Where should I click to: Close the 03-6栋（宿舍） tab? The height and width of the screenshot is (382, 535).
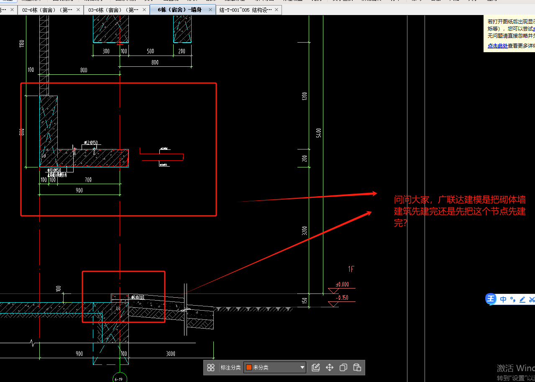point(144,10)
